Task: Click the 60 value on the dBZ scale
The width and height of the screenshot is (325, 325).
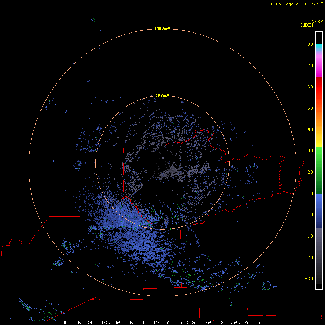Action: tap(310, 87)
